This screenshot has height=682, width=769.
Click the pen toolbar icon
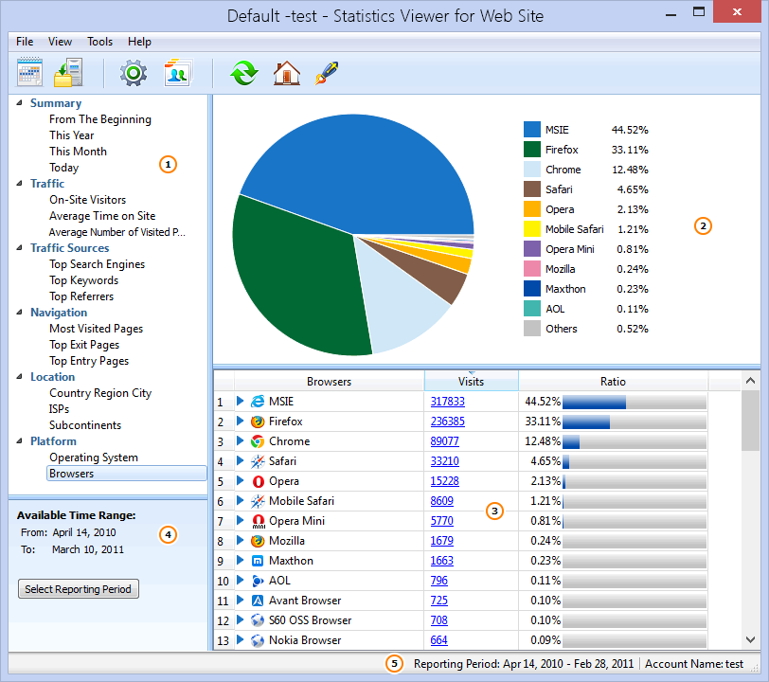(x=327, y=73)
